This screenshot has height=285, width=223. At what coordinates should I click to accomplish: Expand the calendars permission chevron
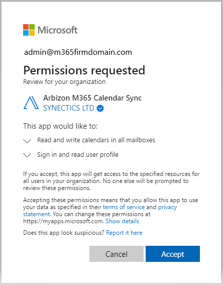pyautogui.click(x=27, y=141)
